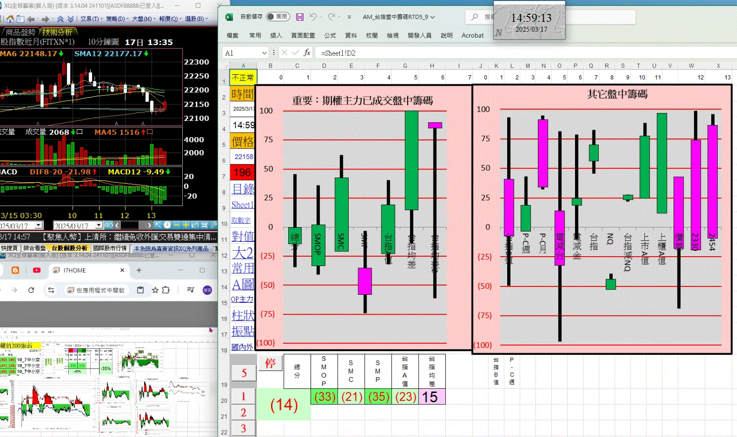Click the chart undo/reset arrow icon
This screenshot has height=437, width=737.
(x=195, y=225)
